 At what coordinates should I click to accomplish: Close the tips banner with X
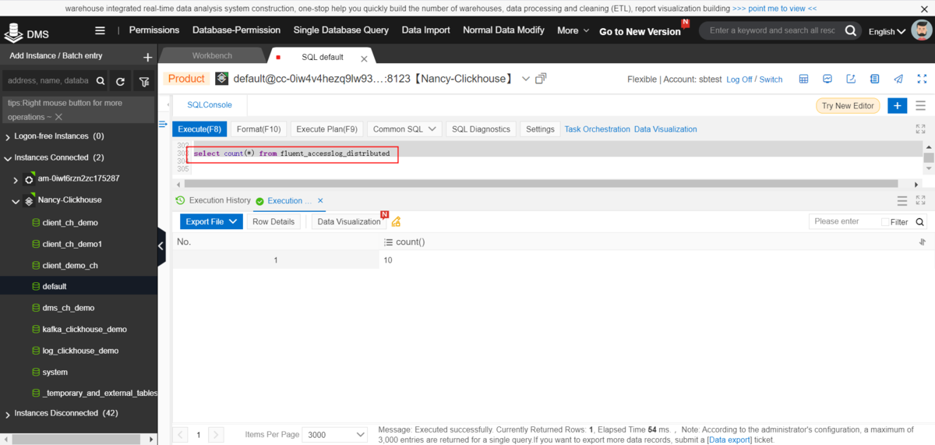(58, 117)
